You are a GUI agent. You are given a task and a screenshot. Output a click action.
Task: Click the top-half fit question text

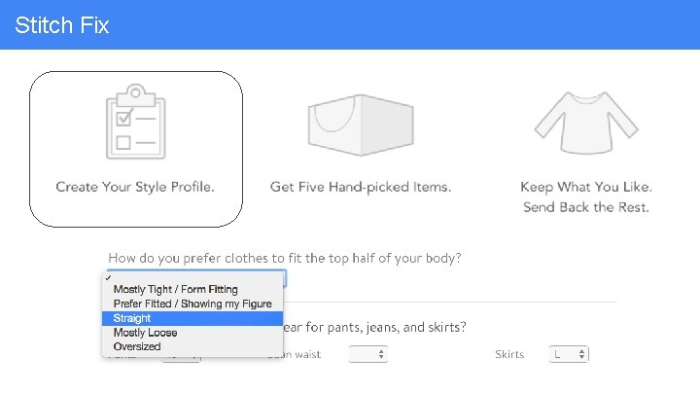click(285, 258)
